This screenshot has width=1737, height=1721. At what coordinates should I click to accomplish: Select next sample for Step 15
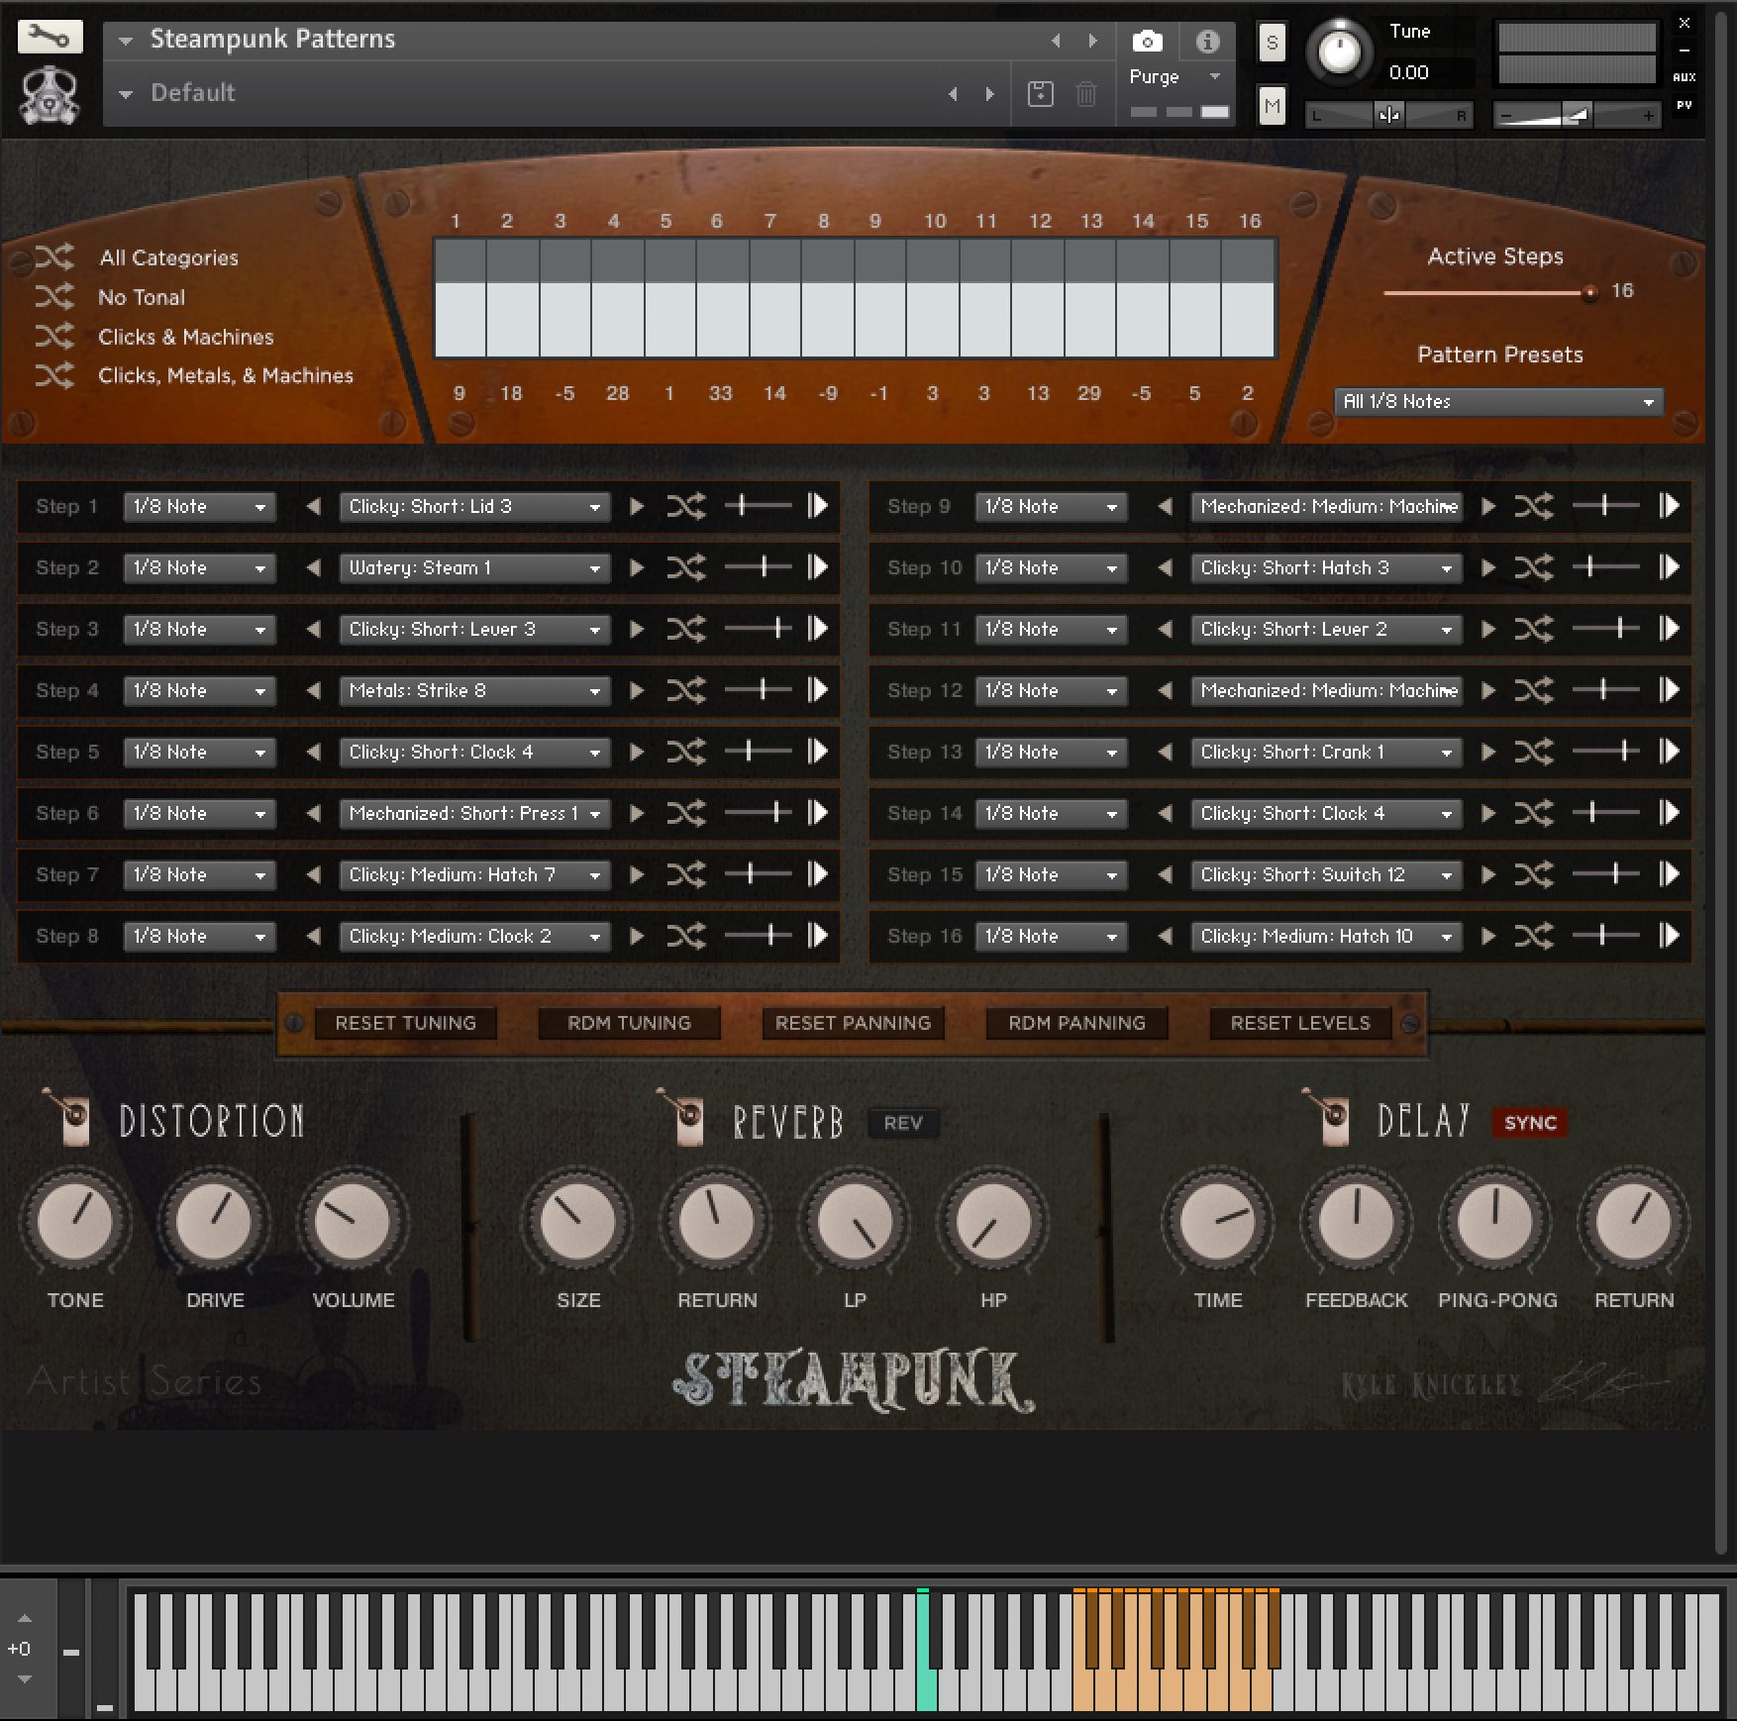(1488, 874)
